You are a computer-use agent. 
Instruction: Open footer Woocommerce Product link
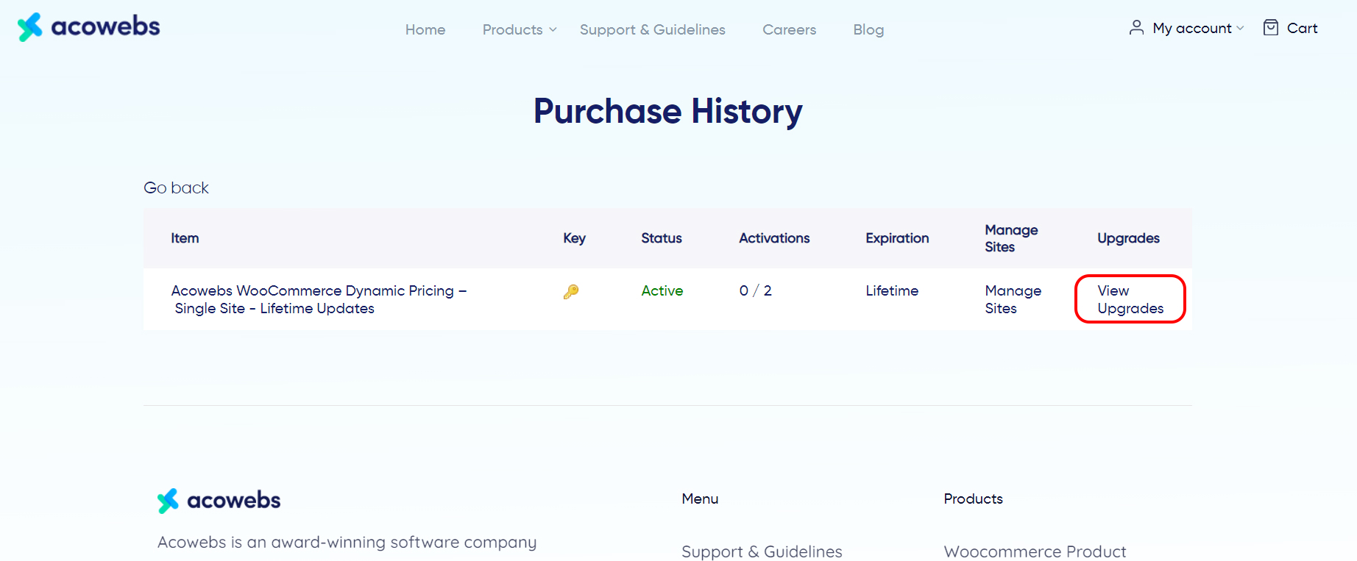[1035, 551]
